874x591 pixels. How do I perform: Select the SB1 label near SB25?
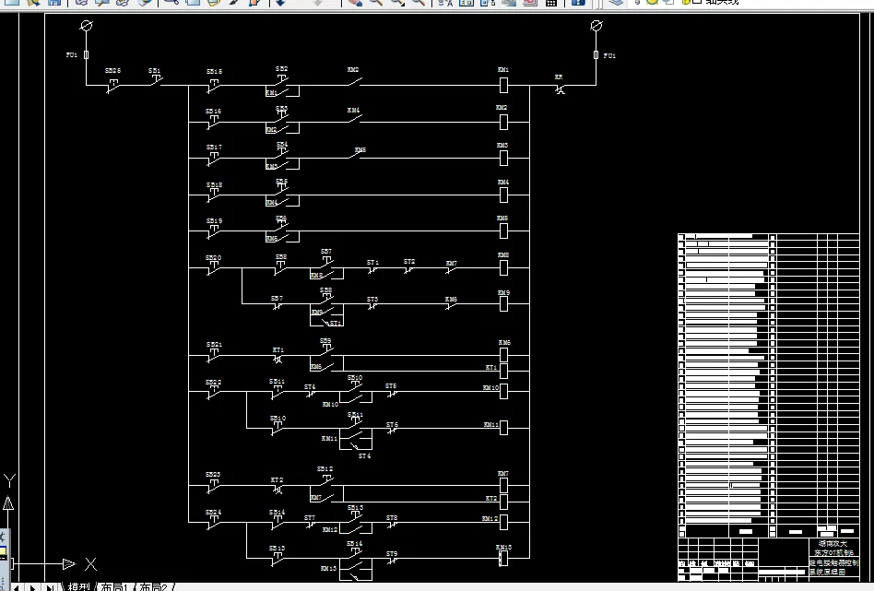tap(154, 71)
